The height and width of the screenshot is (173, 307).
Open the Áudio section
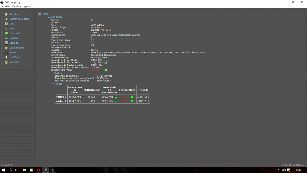12,53
